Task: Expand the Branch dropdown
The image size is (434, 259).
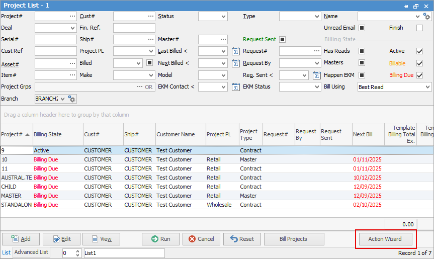Action: (62, 99)
